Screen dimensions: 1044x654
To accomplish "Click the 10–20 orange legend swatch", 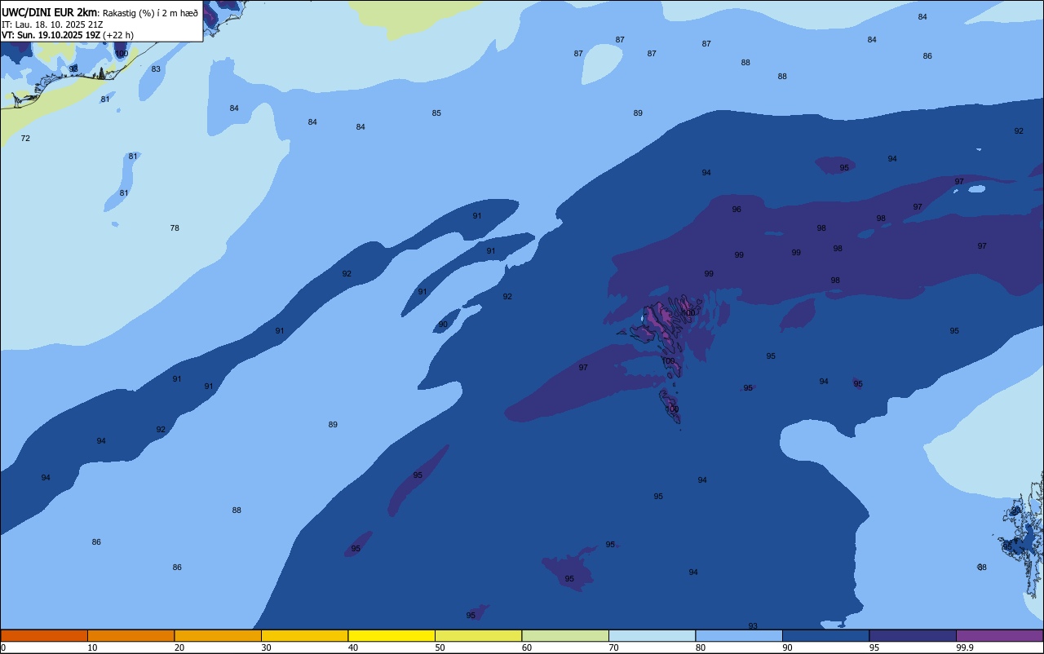I will click(x=130, y=635).
